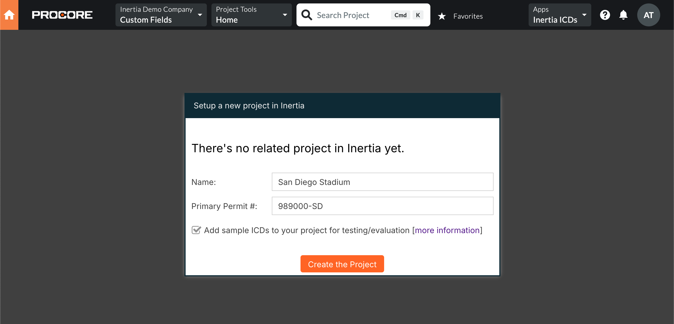Open notifications bell

click(x=623, y=15)
